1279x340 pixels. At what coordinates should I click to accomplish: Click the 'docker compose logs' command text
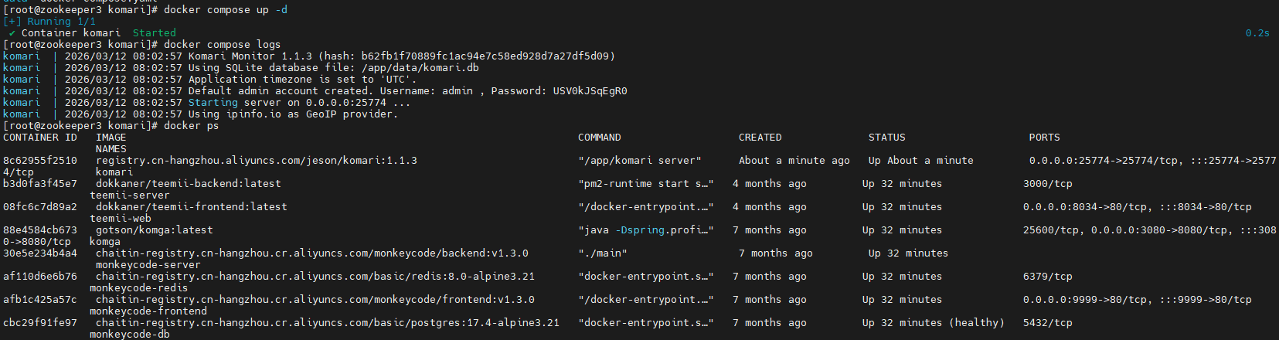[222, 45]
